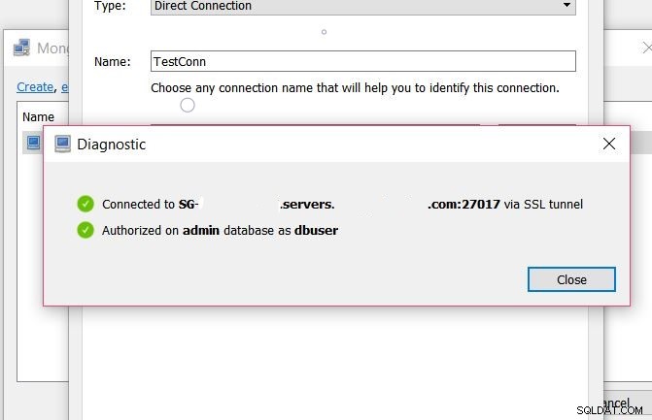Click the Name column header in connections list

click(38, 117)
